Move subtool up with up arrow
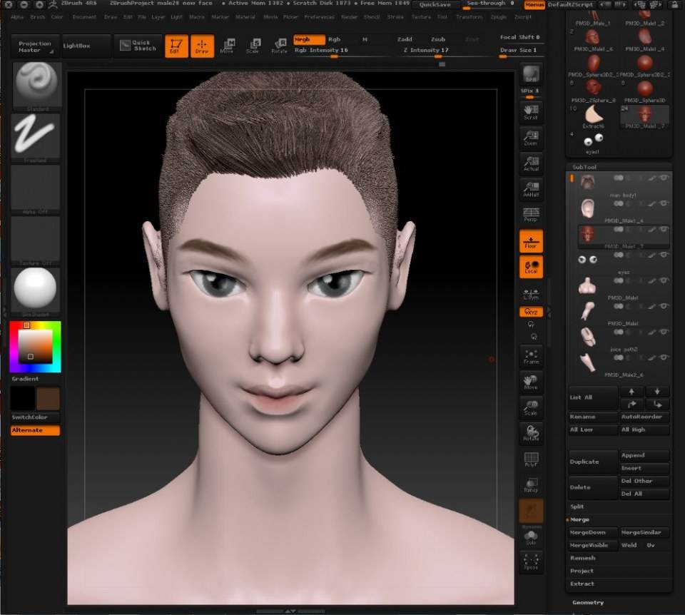685x615 pixels. pyautogui.click(x=631, y=392)
